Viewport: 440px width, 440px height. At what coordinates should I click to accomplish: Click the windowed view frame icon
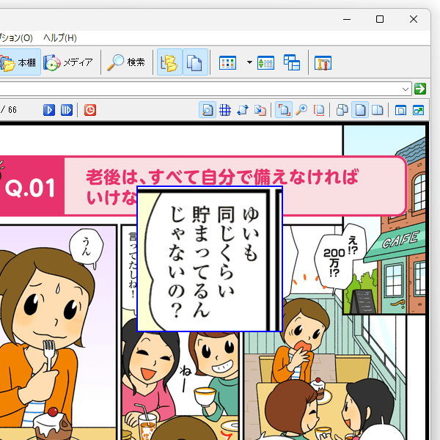pyautogui.click(x=400, y=110)
